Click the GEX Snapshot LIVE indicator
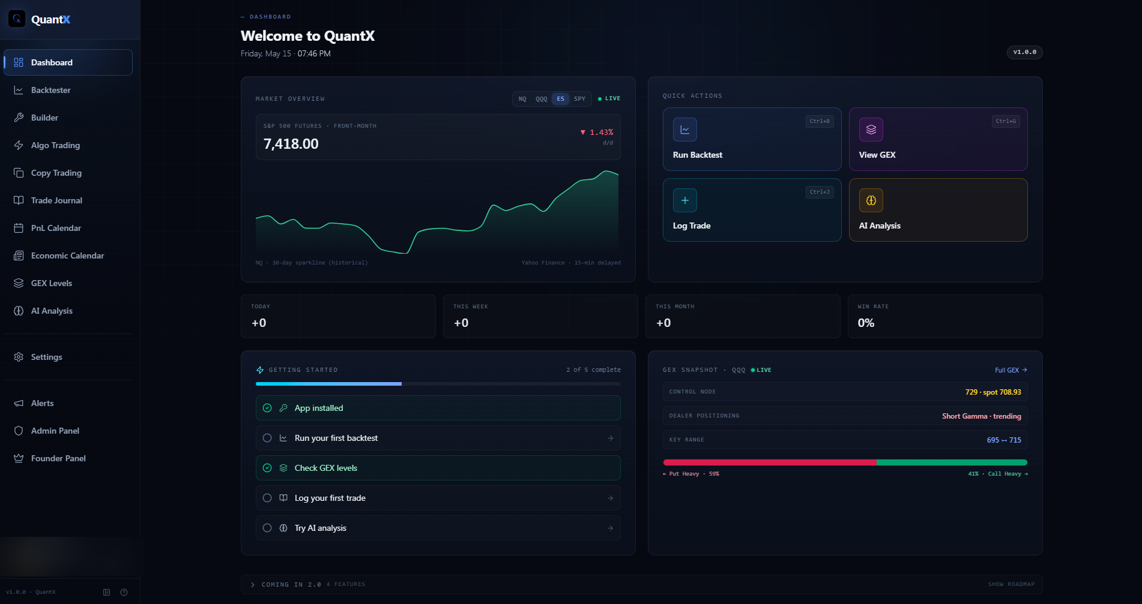The width and height of the screenshot is (1142, 604). click(x=761, y=370)
